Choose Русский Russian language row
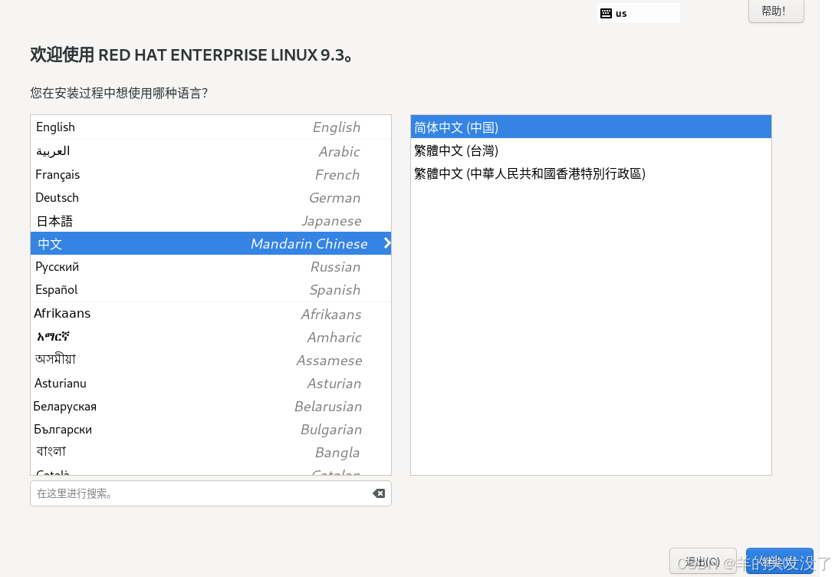 click(211, 266)
